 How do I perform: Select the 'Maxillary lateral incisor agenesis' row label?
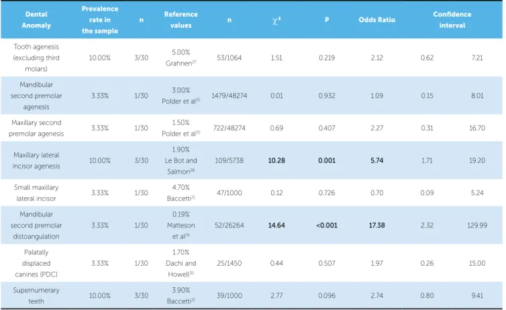coord(36,160)
